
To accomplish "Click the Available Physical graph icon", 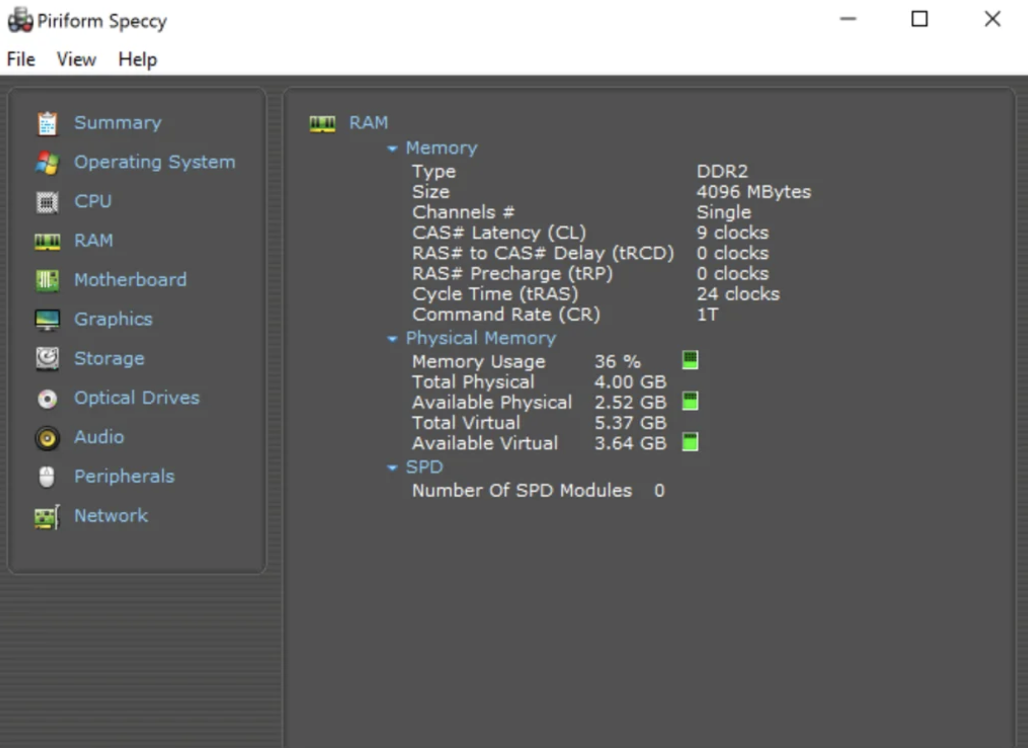I will click(690, 401).
